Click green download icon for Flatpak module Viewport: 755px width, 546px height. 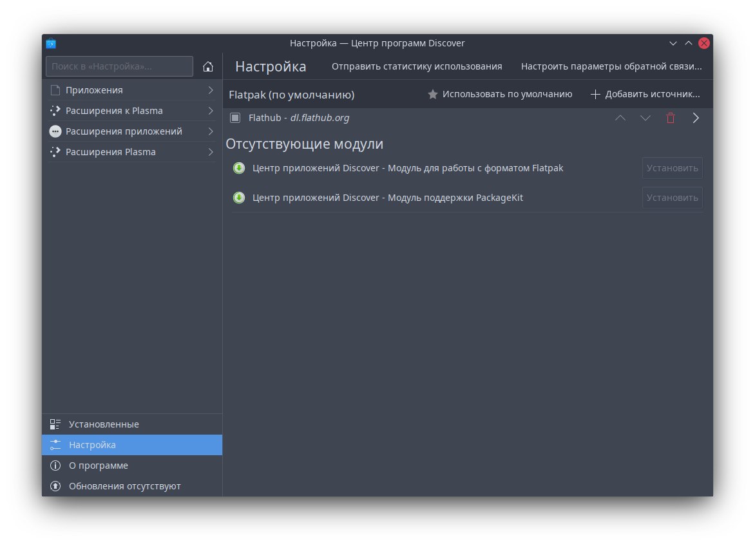point(239,168)
